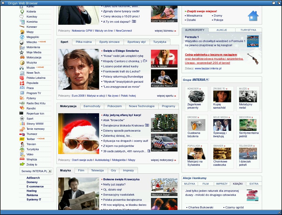
Task: Select the TURYSTYKA offers tab
Action: point(248,30)
